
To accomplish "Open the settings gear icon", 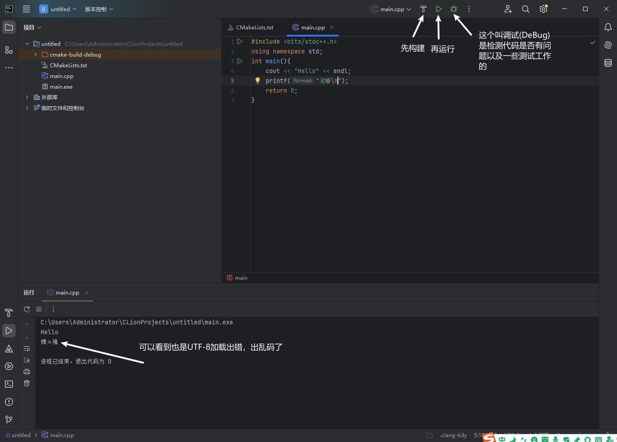I will [x=543, y=9].
